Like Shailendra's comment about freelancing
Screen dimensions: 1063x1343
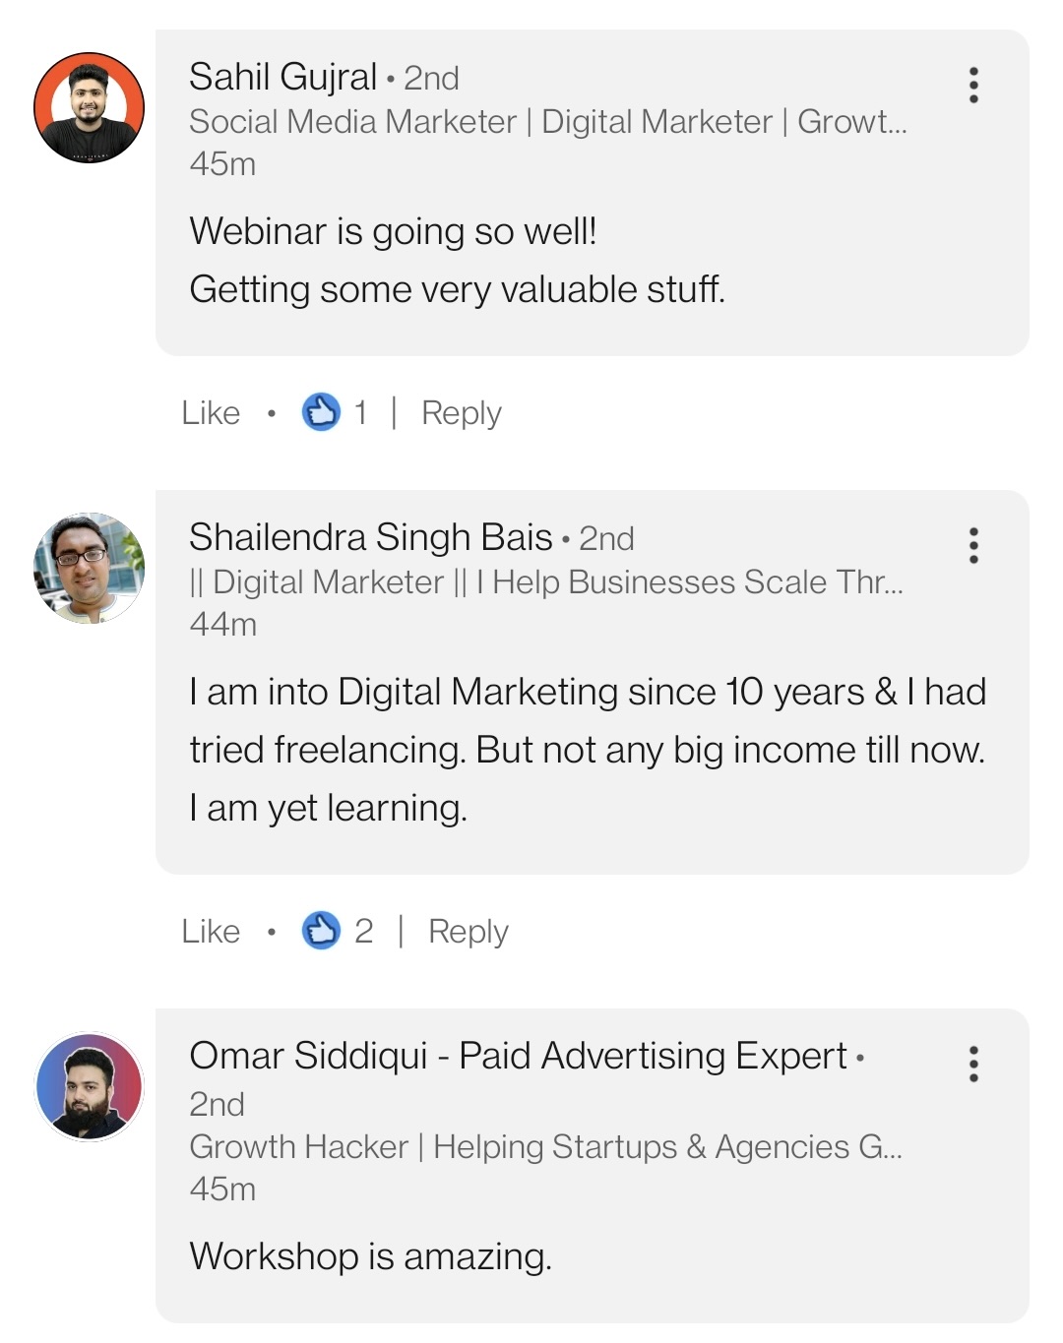coord(210,930)
